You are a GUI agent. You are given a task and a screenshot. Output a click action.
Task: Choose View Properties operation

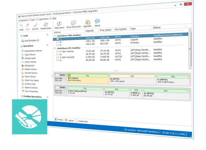pyautogui.click(x=30, y=91)
